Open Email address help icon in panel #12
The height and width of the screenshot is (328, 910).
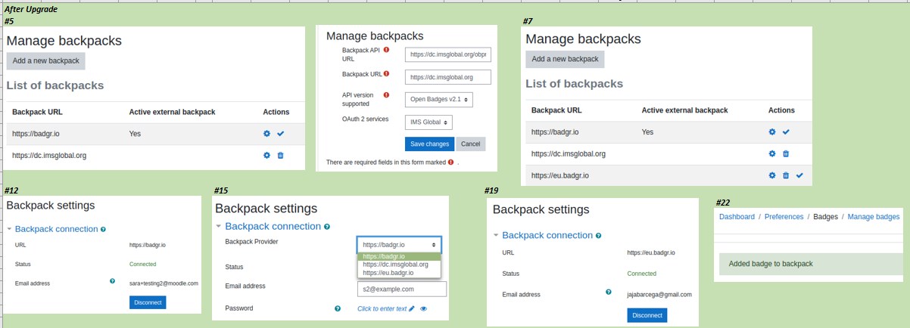pos(112,281)
